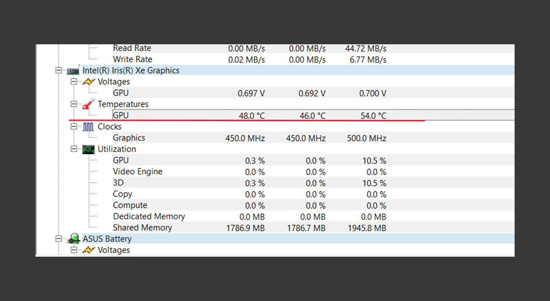Click the waveform icon beside Clocks

88,127
